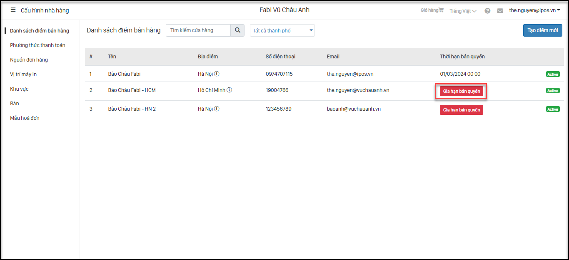Open the mail envelope icon

point(500,11)
